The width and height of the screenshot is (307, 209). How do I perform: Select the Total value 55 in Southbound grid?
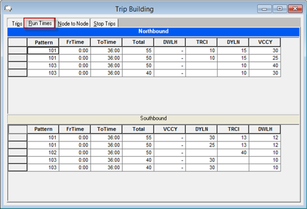click(x=139, y=137)
